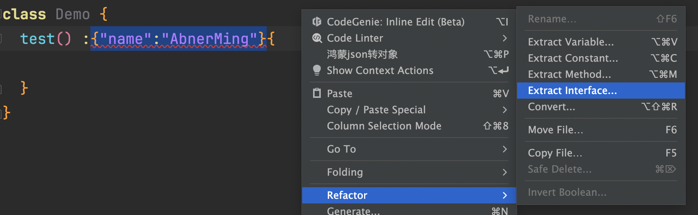Click Generate... menu item
698x215 pixels.
[409, 210]
